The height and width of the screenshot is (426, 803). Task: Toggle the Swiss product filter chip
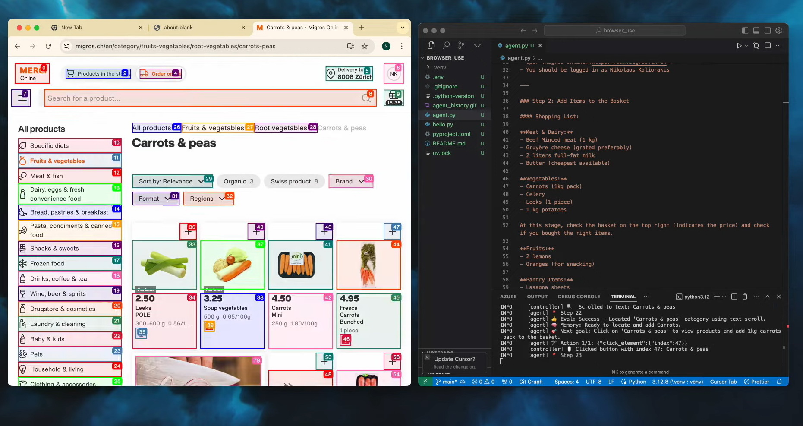coord(294,181)
